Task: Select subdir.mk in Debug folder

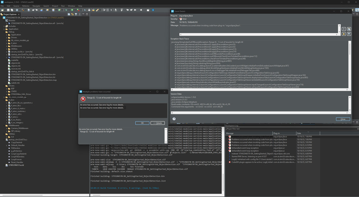Action: coord(15,83)
